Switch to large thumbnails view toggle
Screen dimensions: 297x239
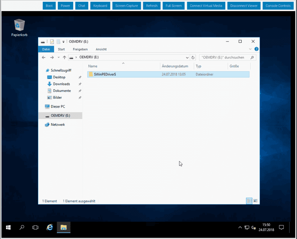click(x=255, y=201)
